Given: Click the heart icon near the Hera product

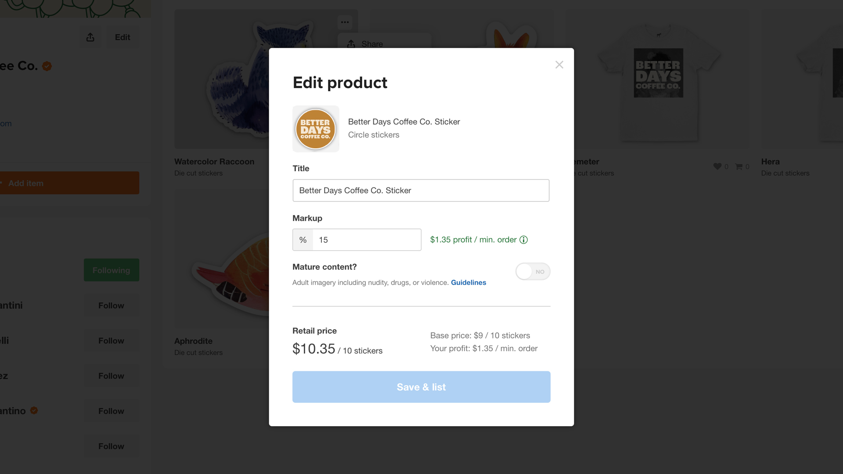Looking at the screenshot, I should point(717,166).
